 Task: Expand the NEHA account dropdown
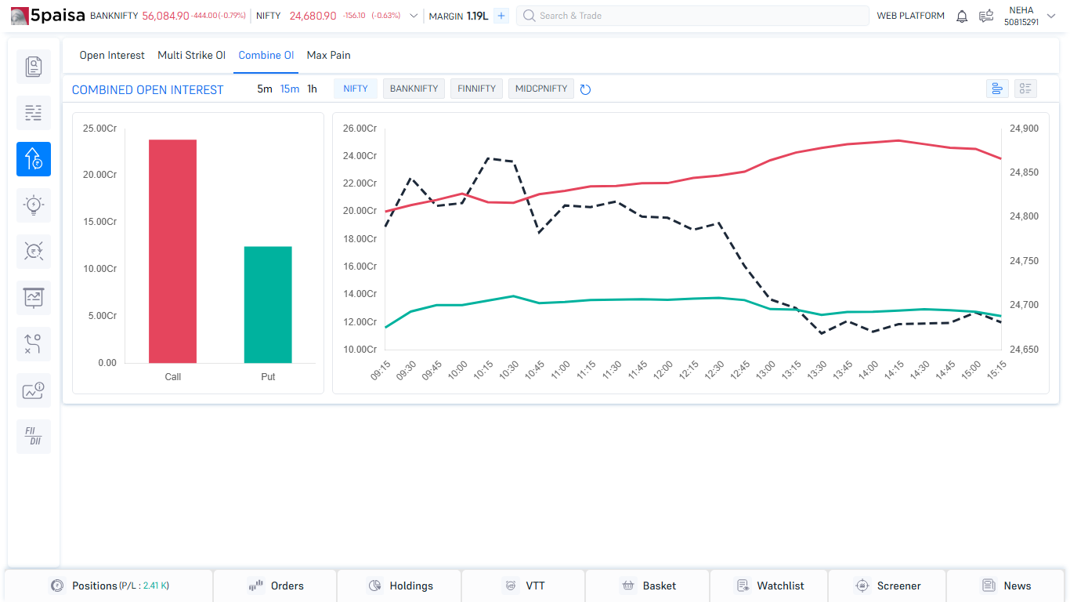1050,12
